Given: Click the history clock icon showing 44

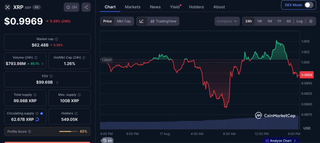Looking at the screenshot, I should pyautogui.click(x=107, y=141).
